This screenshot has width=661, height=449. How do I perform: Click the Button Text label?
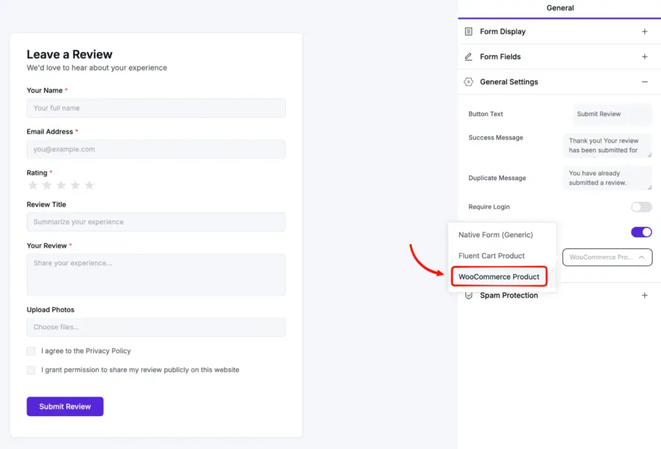click(485, 114)
